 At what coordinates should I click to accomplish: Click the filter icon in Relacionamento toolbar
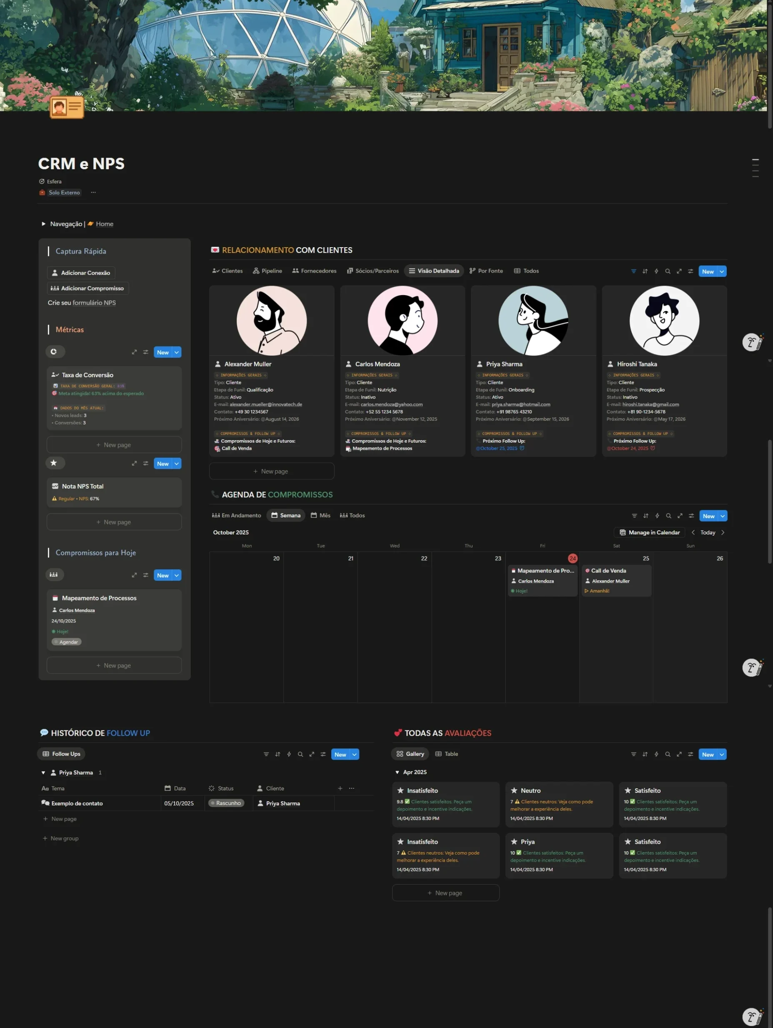tap(633, 271)
